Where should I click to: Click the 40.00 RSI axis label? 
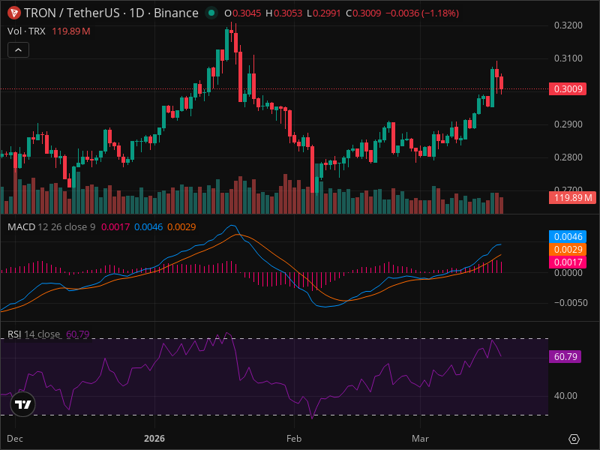565,396
